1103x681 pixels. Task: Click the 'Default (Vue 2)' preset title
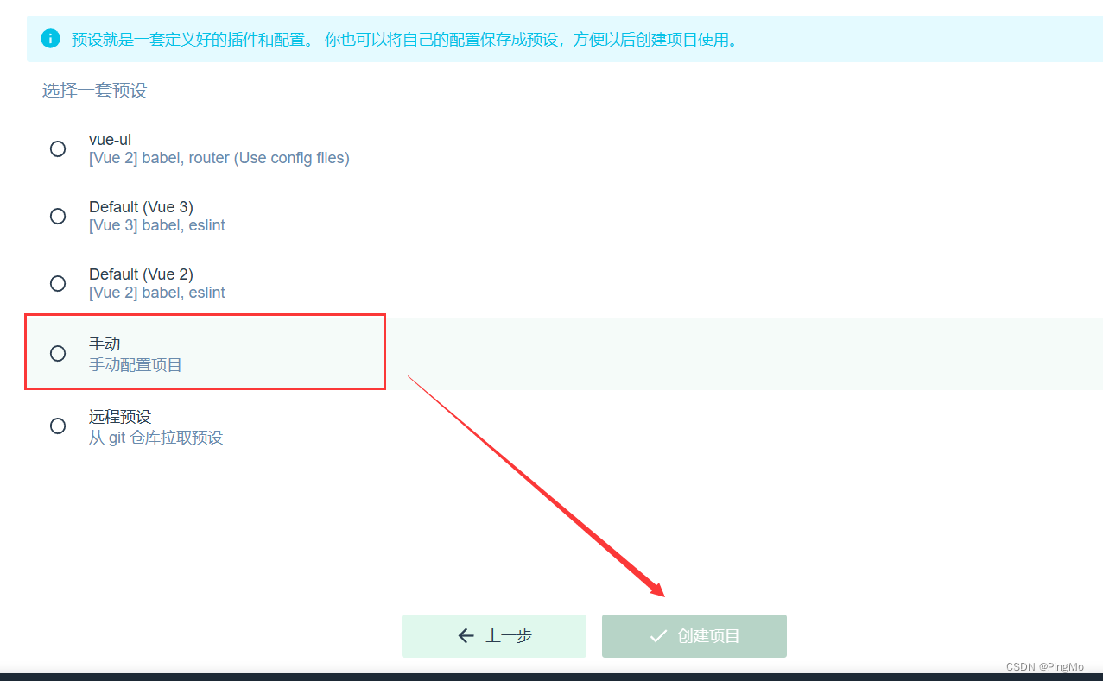click(141, 274)
